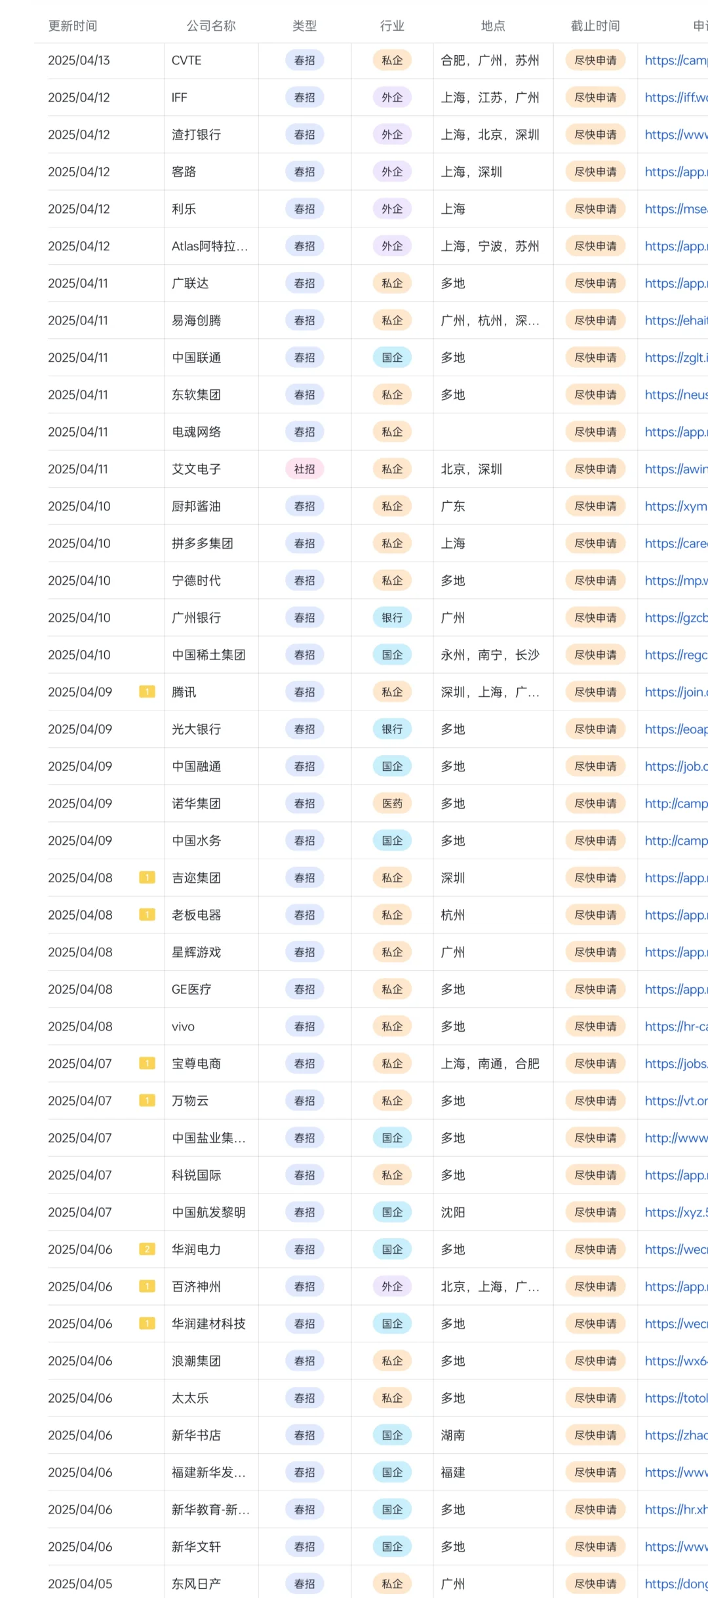Click the 春招 tag on the 广联达 row

(x=305, y=283)
